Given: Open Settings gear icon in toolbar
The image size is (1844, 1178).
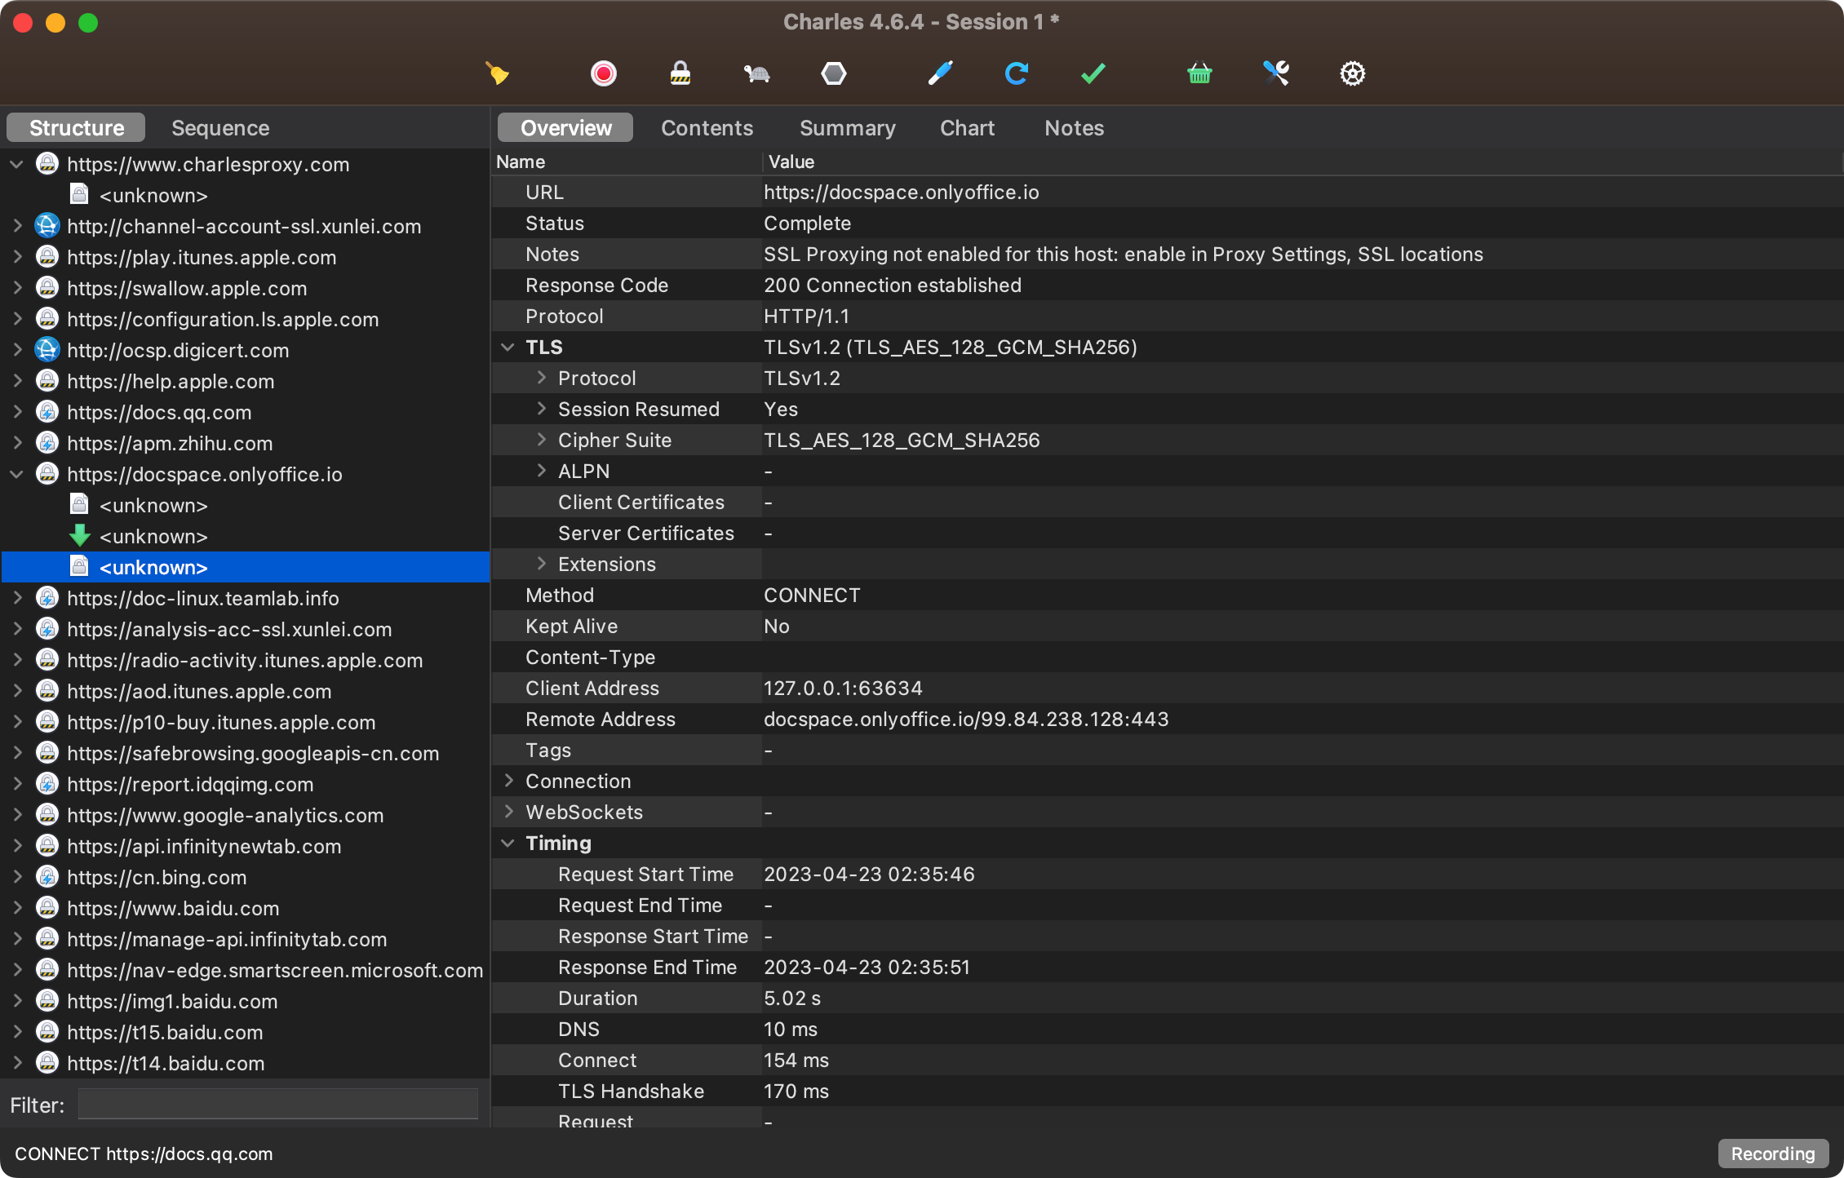Looking at the screenshot, I should (1352, 73).
